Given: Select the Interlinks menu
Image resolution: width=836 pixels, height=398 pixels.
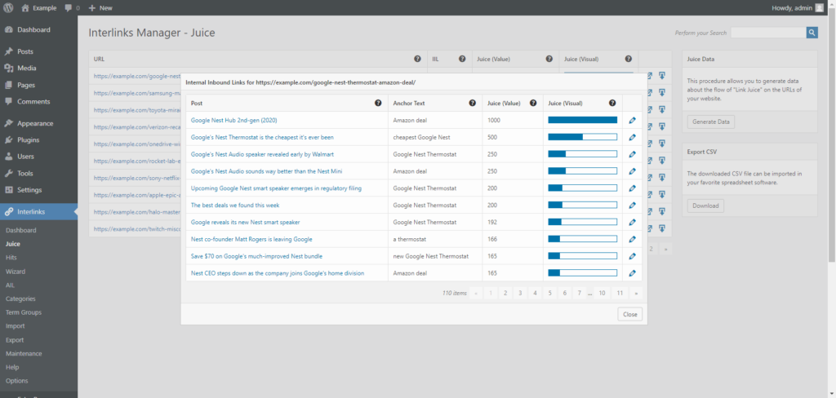Looking at the screenshot, I should tap(38, 211).
